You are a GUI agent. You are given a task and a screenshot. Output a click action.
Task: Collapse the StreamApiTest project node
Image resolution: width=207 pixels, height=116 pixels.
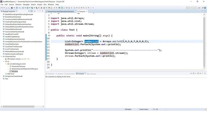(2, 56)
